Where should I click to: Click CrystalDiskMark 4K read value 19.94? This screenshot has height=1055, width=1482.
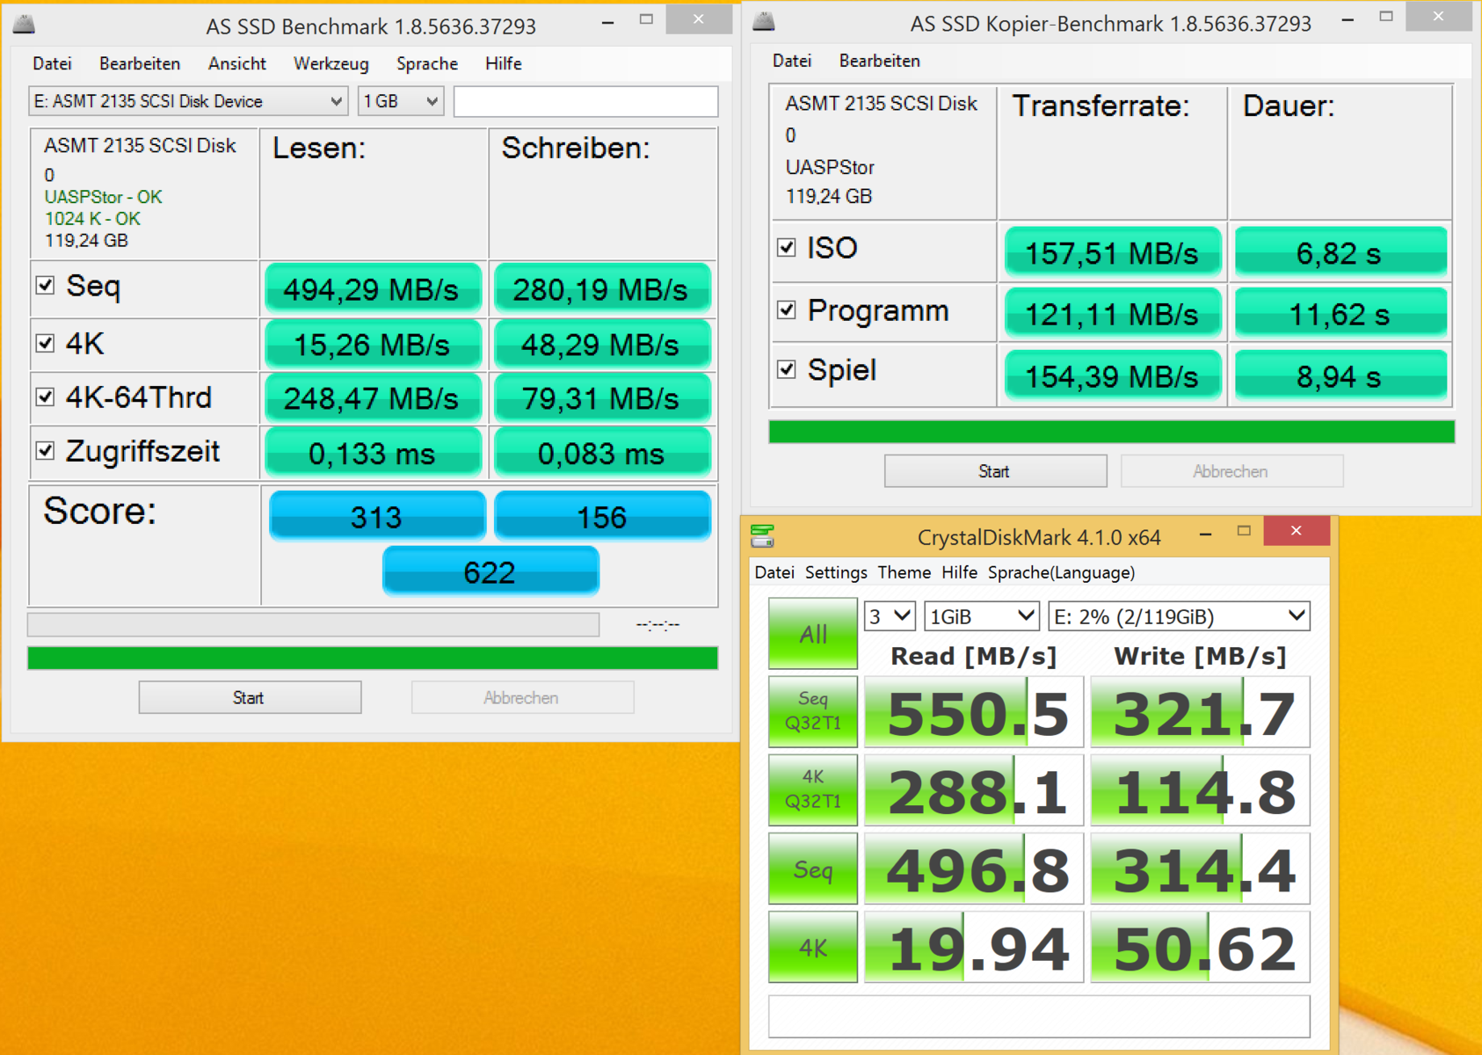(x=974, y=948)
